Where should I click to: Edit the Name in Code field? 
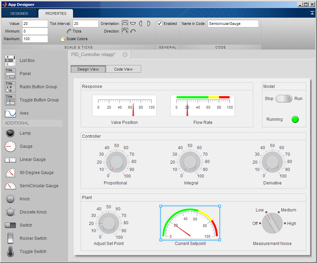point(232,24)
